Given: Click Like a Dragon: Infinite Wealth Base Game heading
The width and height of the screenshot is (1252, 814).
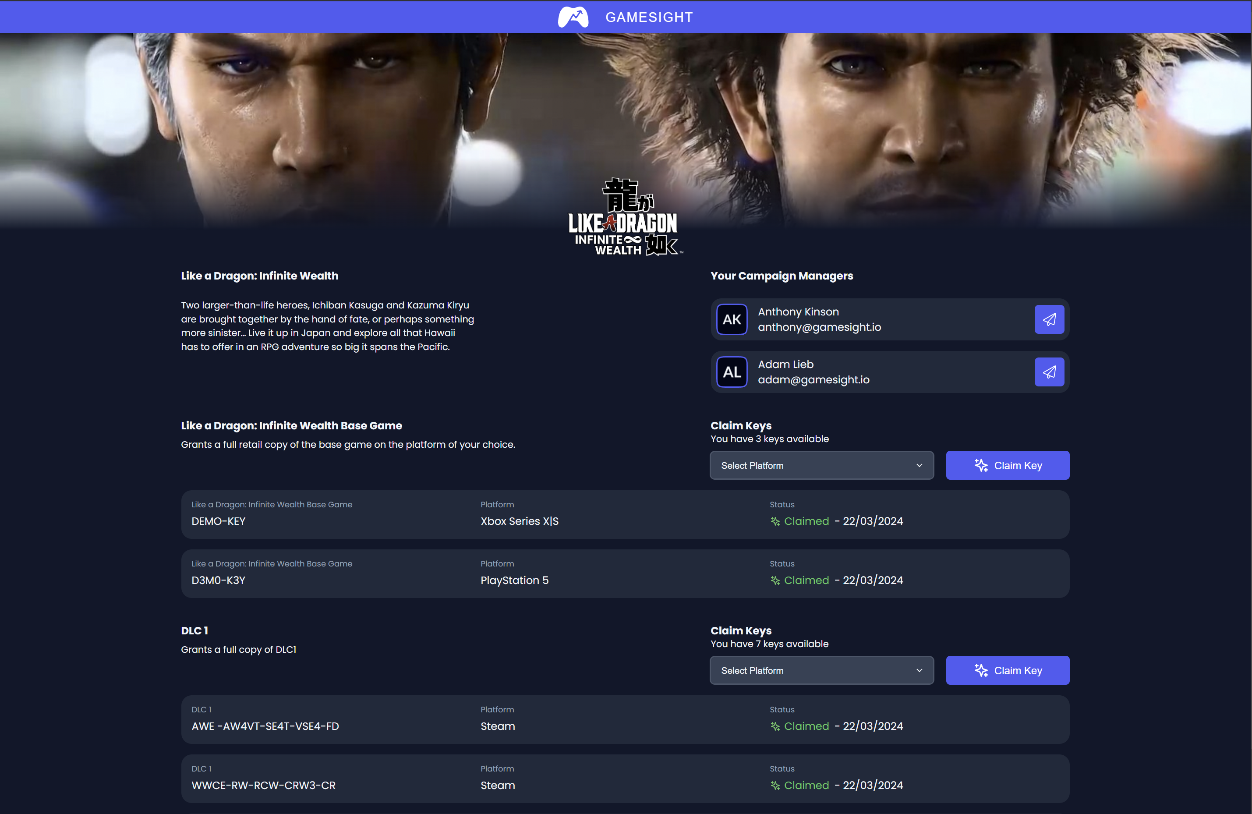Looking at the screenshot, I should (x=291, y=426).
